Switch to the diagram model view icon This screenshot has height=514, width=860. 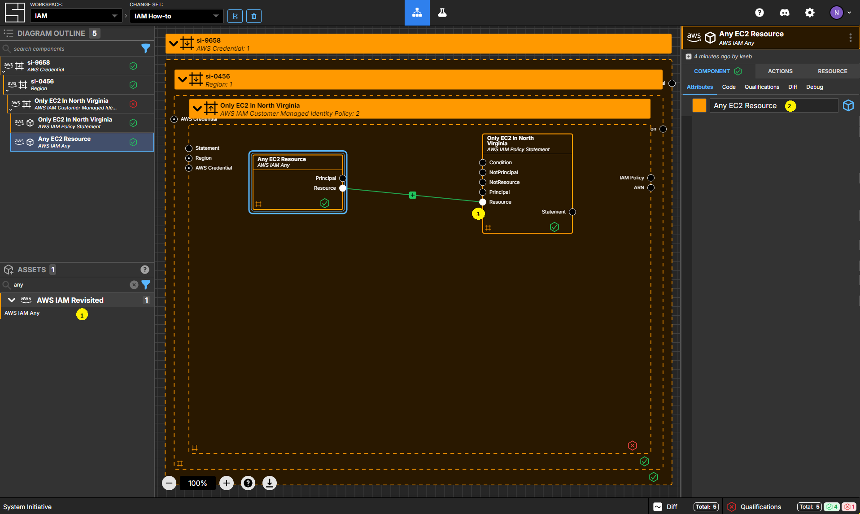pos(417,13)
